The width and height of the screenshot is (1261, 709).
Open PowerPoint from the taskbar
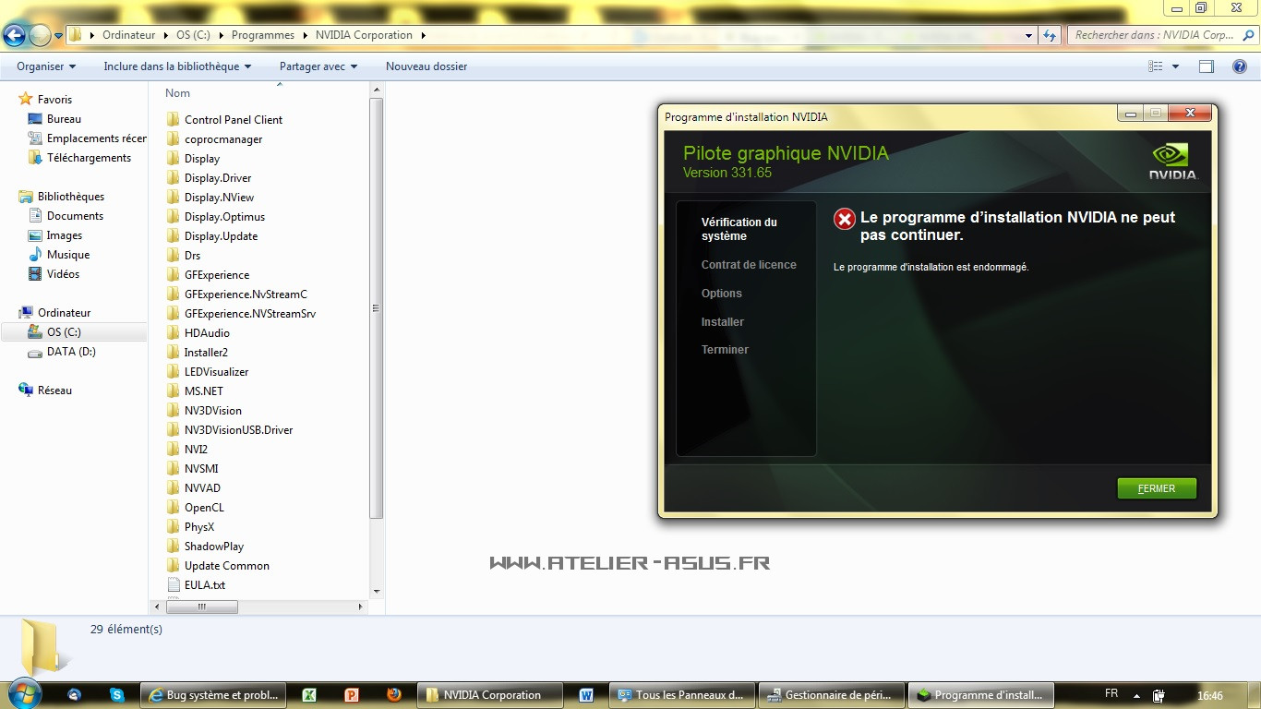[351, 693]
